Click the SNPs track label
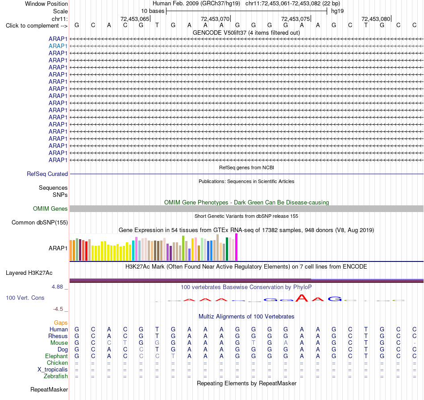 [60, 195]
